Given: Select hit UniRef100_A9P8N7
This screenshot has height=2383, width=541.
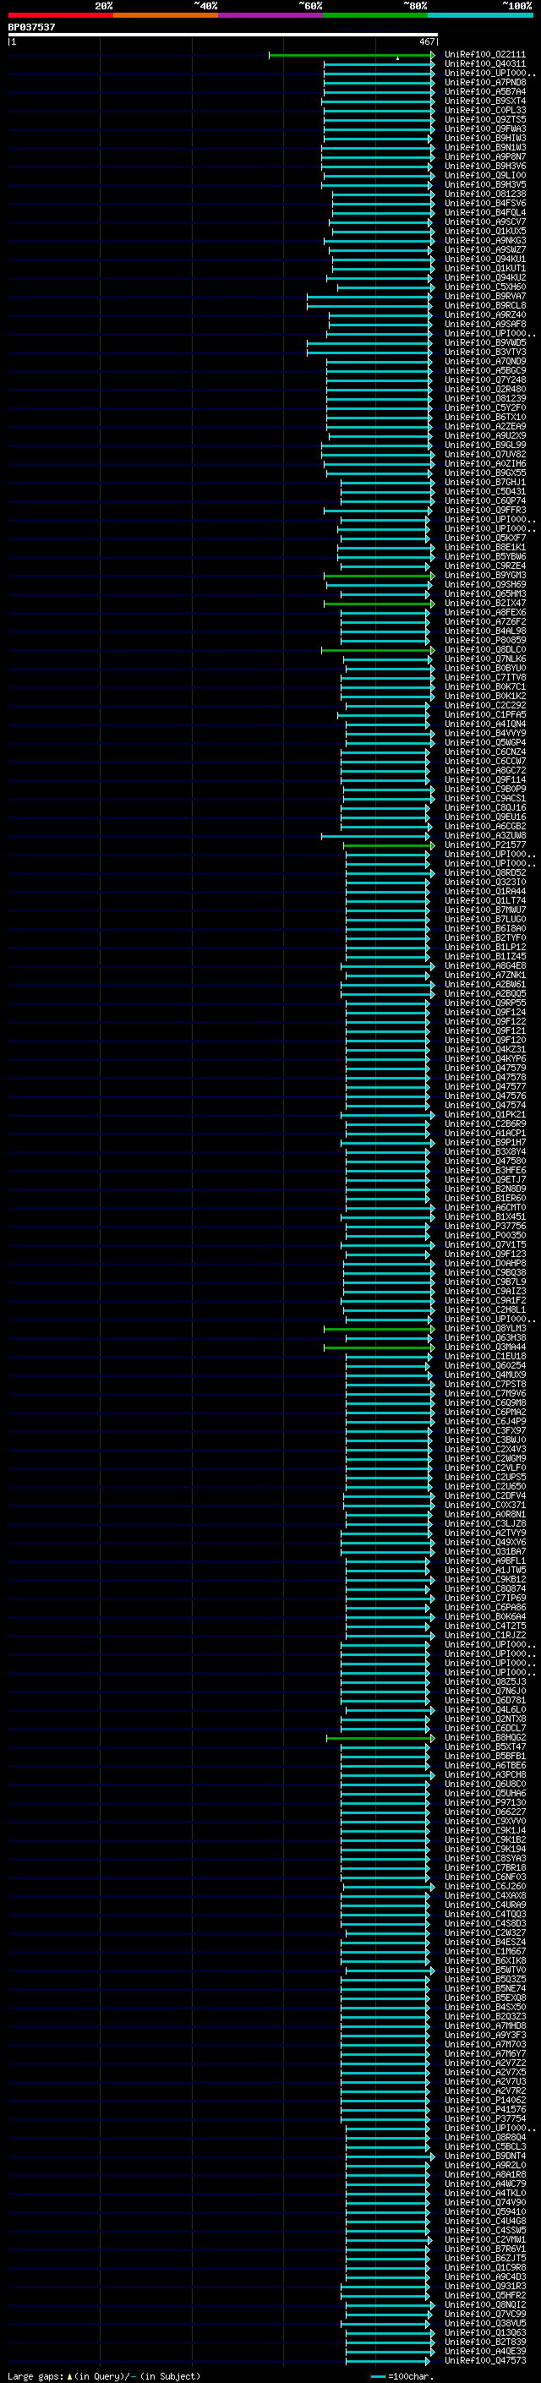Looking at the screenshot, I should [x=485, y=157].
